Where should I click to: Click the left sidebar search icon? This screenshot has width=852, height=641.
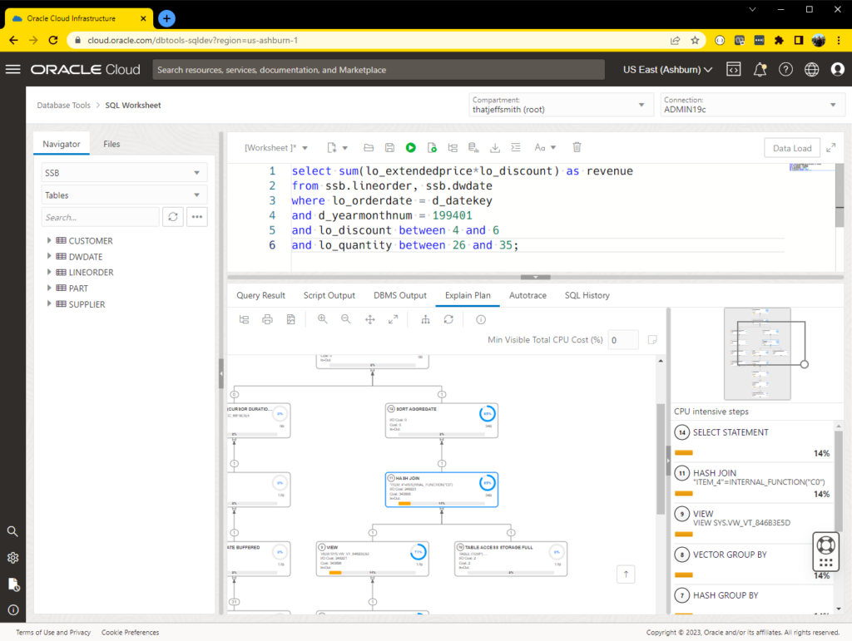point(12,531)
